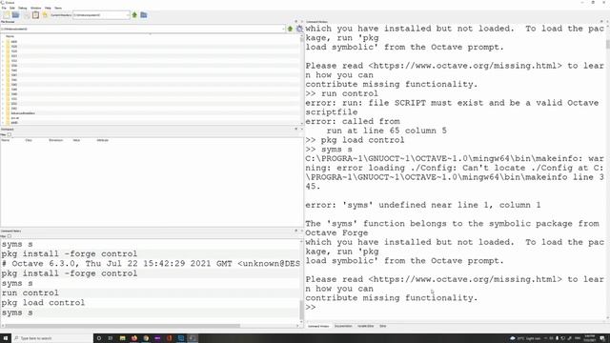
Task: Click the Workspace Dimension column header
Action: tap(55, 140)
